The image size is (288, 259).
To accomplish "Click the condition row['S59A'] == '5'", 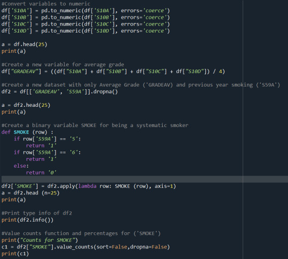I will point(47,139).
